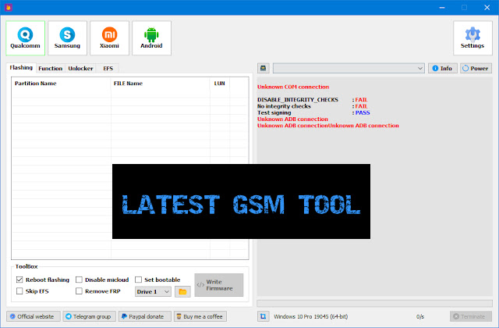This screenshot has width=499, height=328.
Task: Enable Disable micloud checkbox
Action: pyautogui.click(x=79, y=280)
